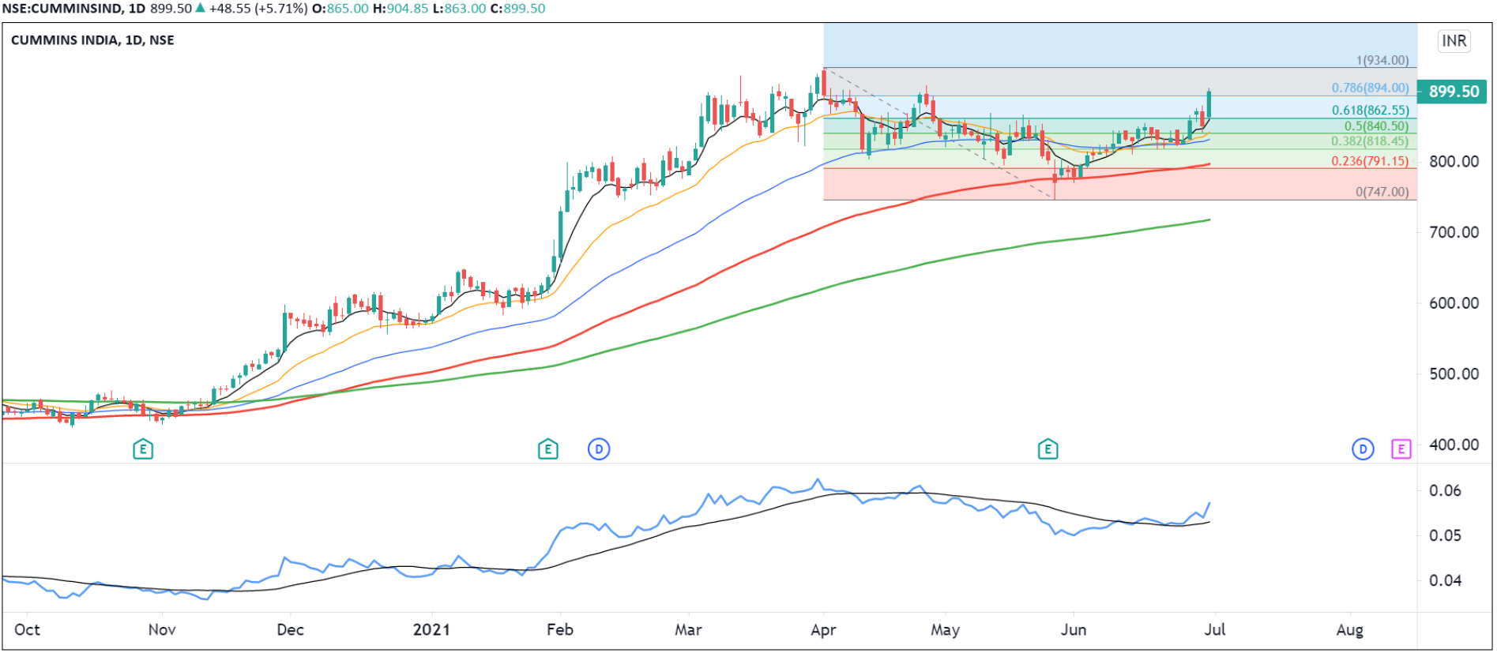
Task: Select the 0.786(894.00) Fibonacci level
Action: 1370,88
